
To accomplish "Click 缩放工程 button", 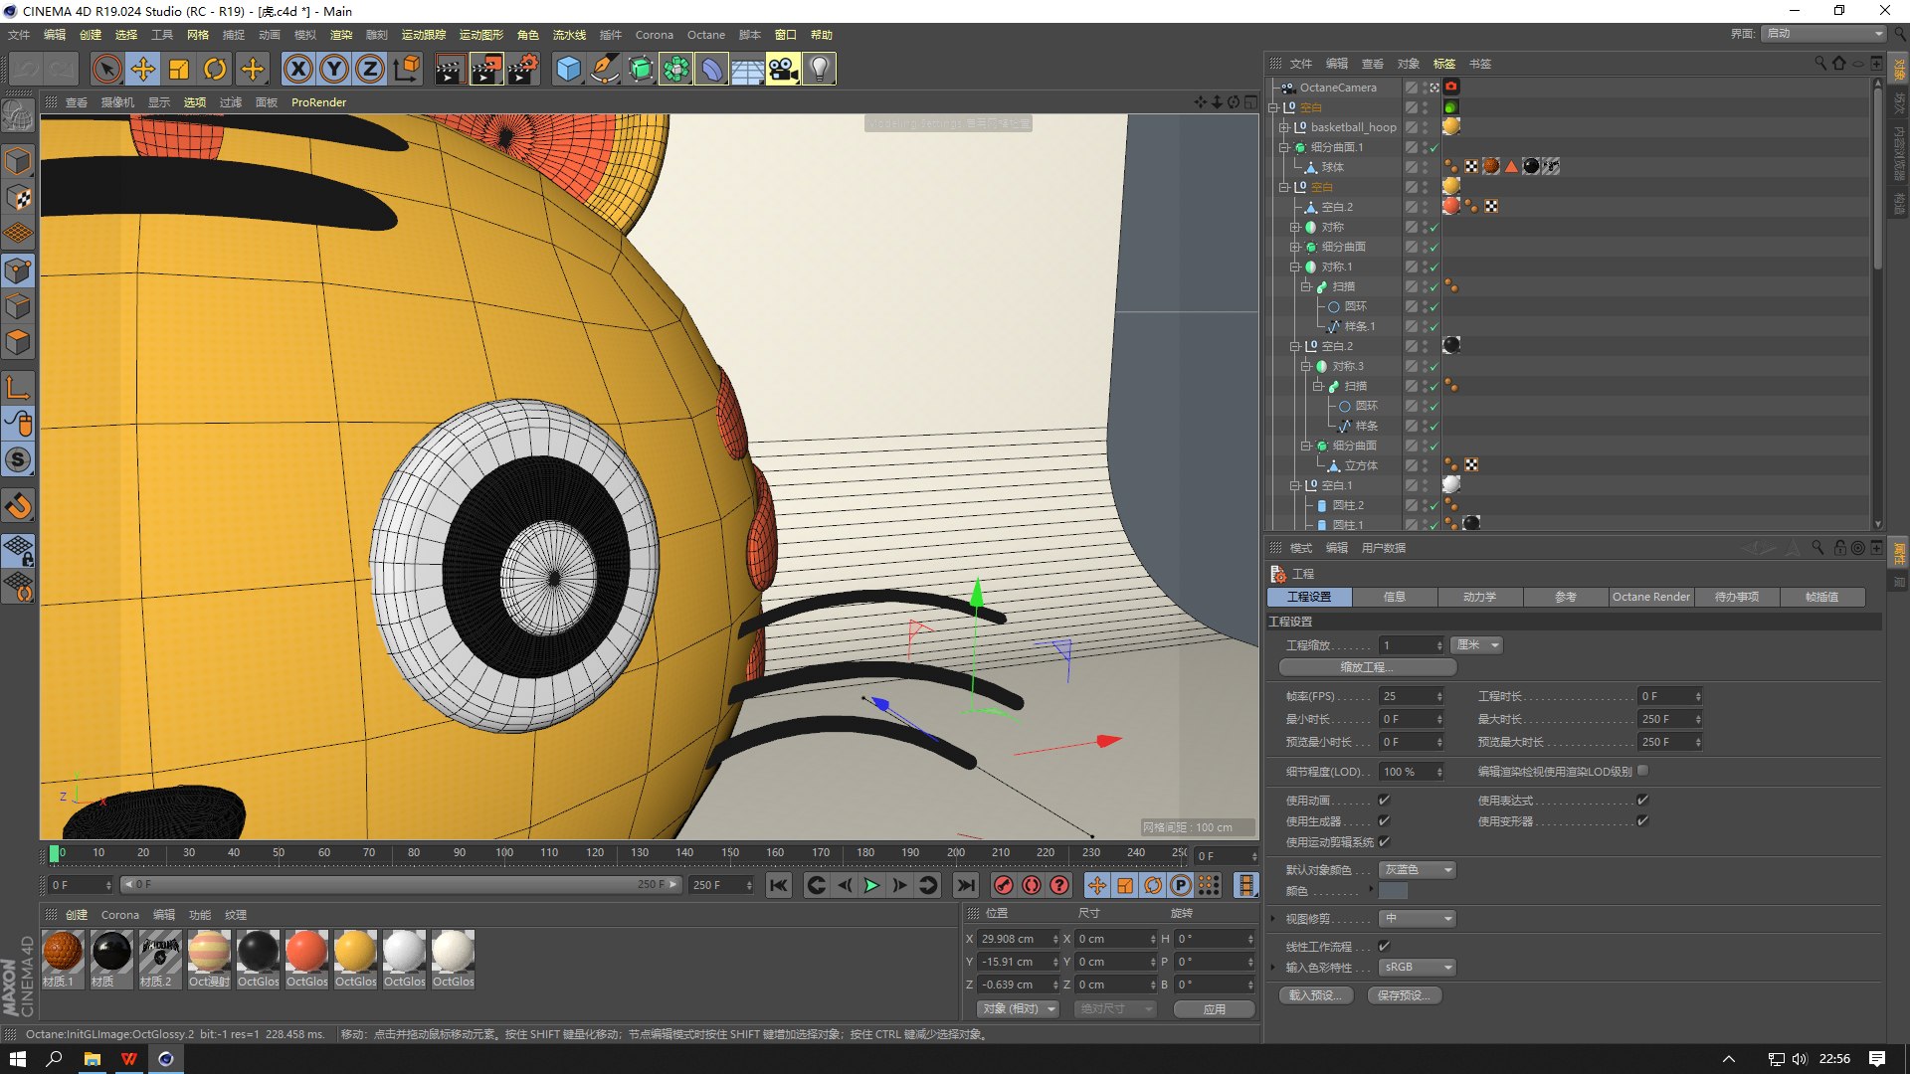I will pyautogui.click(x=1368, y=667).
